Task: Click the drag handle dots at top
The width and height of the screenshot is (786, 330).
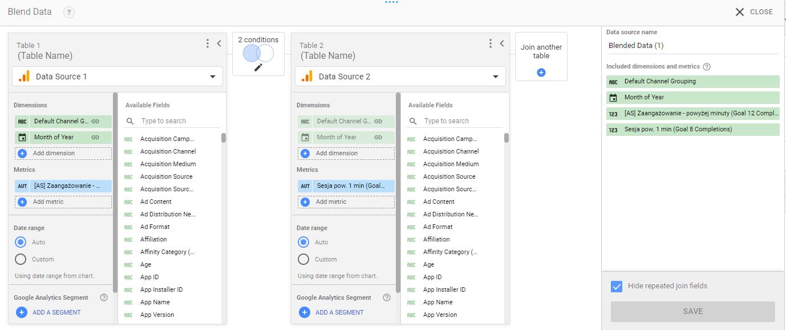Action: click(391, 2)
